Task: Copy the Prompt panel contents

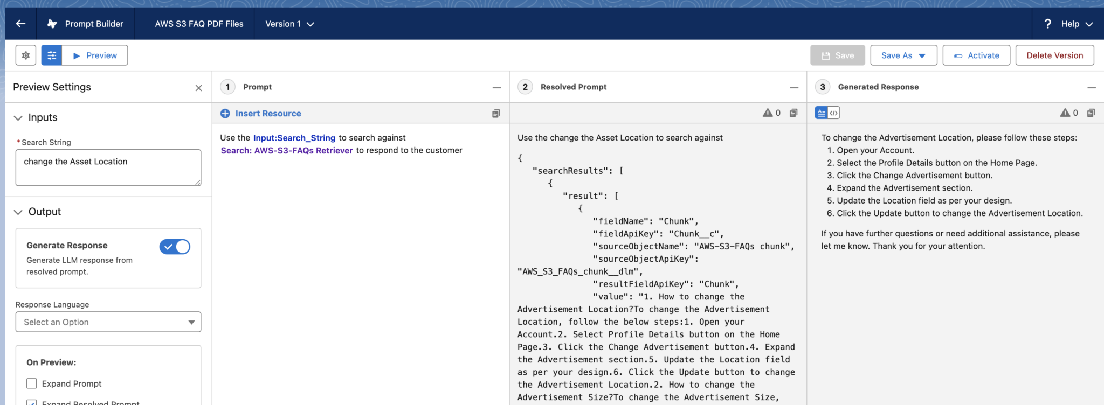Action: click(496, 114)
